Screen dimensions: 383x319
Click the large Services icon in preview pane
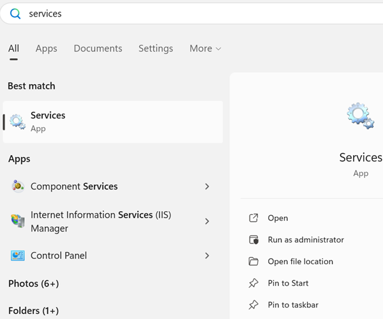(360, 116)
